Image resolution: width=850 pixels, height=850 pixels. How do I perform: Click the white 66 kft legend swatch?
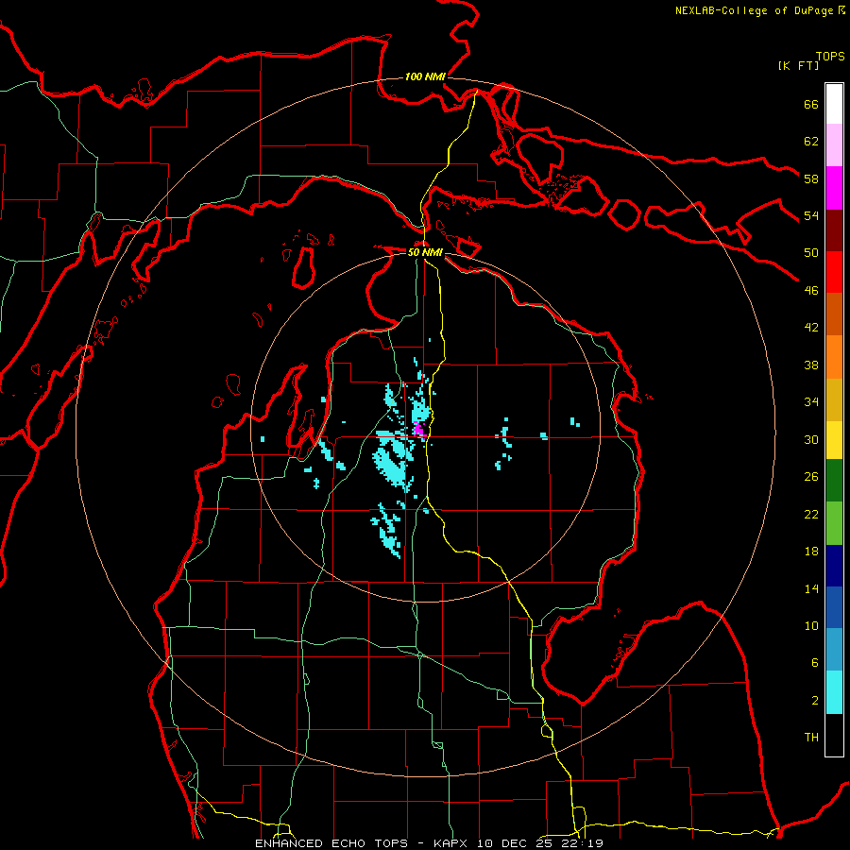click(834, 104)
